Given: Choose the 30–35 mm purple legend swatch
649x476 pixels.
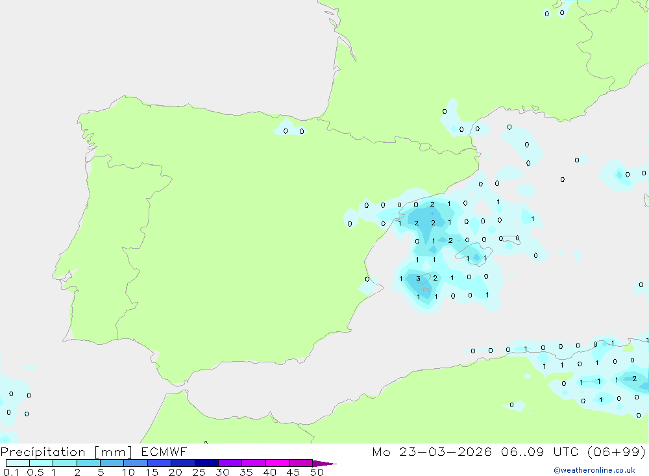Looking at the screenshot, I should click(x=230, y=463).
